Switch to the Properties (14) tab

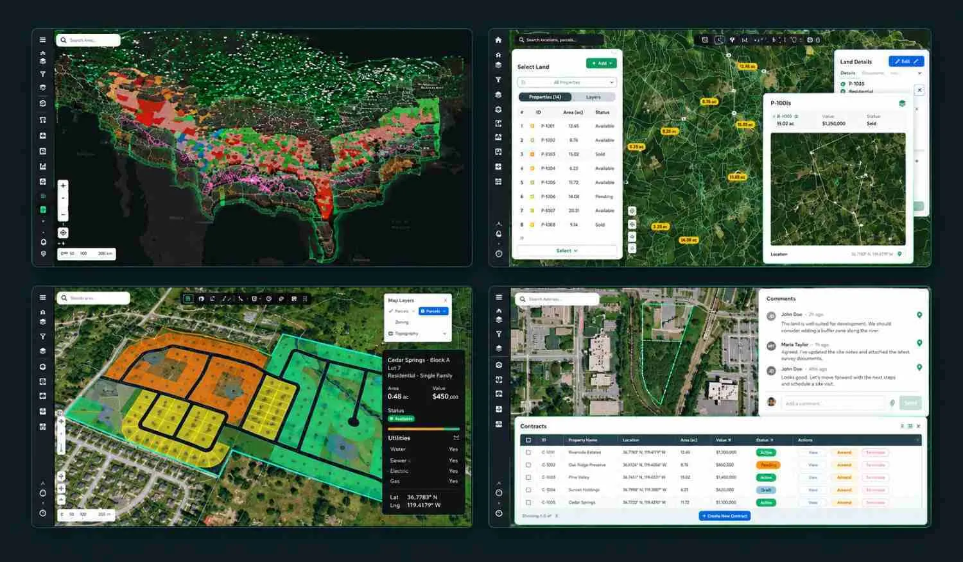pyautogui.click(x=545, y=97)
